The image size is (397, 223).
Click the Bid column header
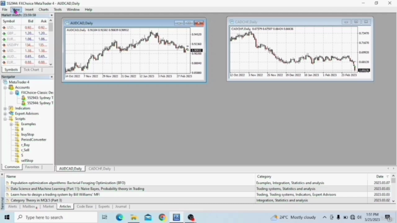pyautogui.click(x=30, y=21)
